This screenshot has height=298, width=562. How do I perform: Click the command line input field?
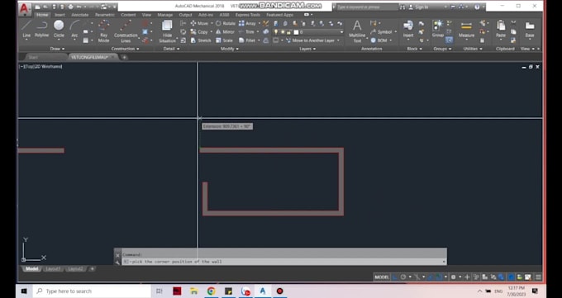283,262
